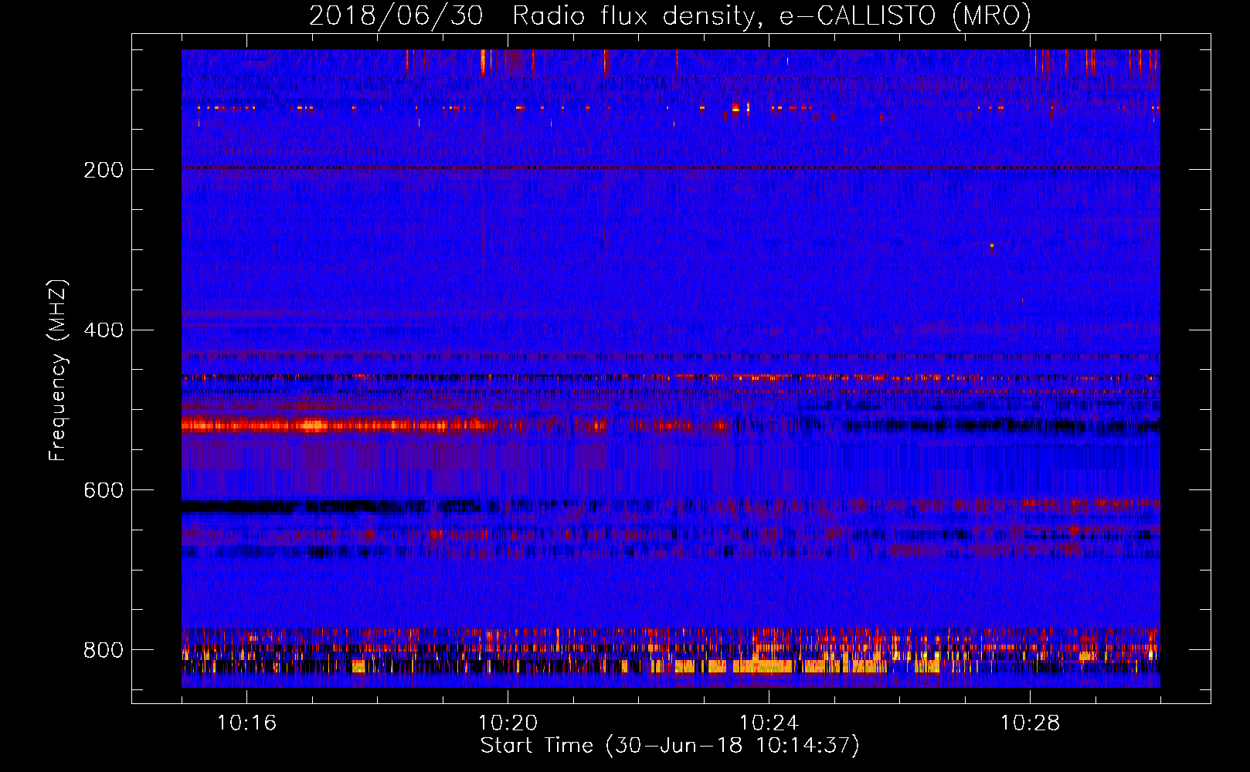Click the 'Frequency (MHZ)' axis label
1250x772 pixels.
[x=57, y=371]
